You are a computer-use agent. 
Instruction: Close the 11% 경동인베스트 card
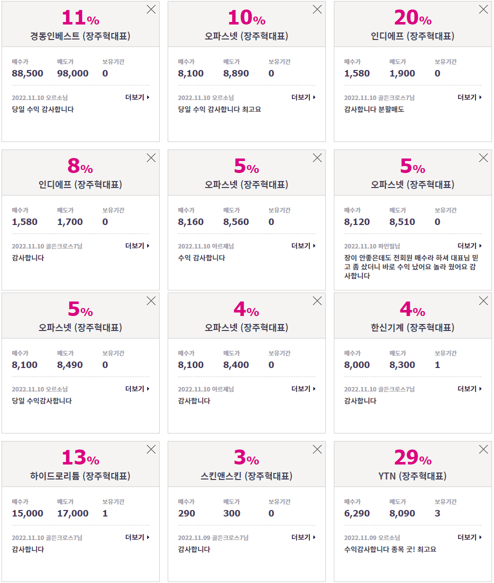pos(151,9)
